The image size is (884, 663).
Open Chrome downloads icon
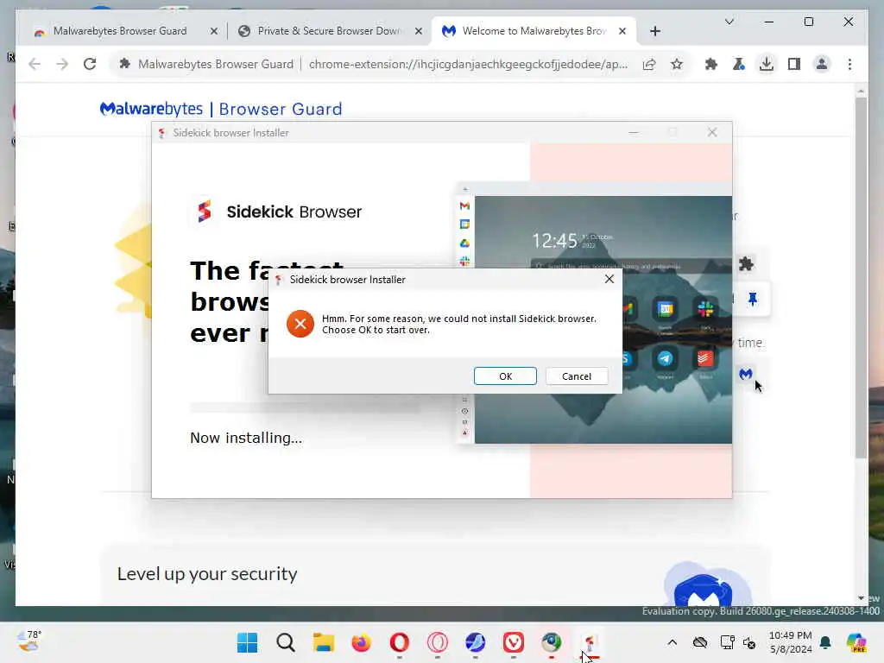coord(767,64)
